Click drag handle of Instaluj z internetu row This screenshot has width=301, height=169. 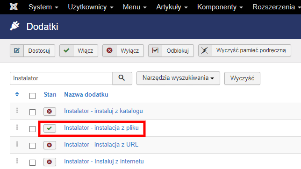click(x=17, y=161)
